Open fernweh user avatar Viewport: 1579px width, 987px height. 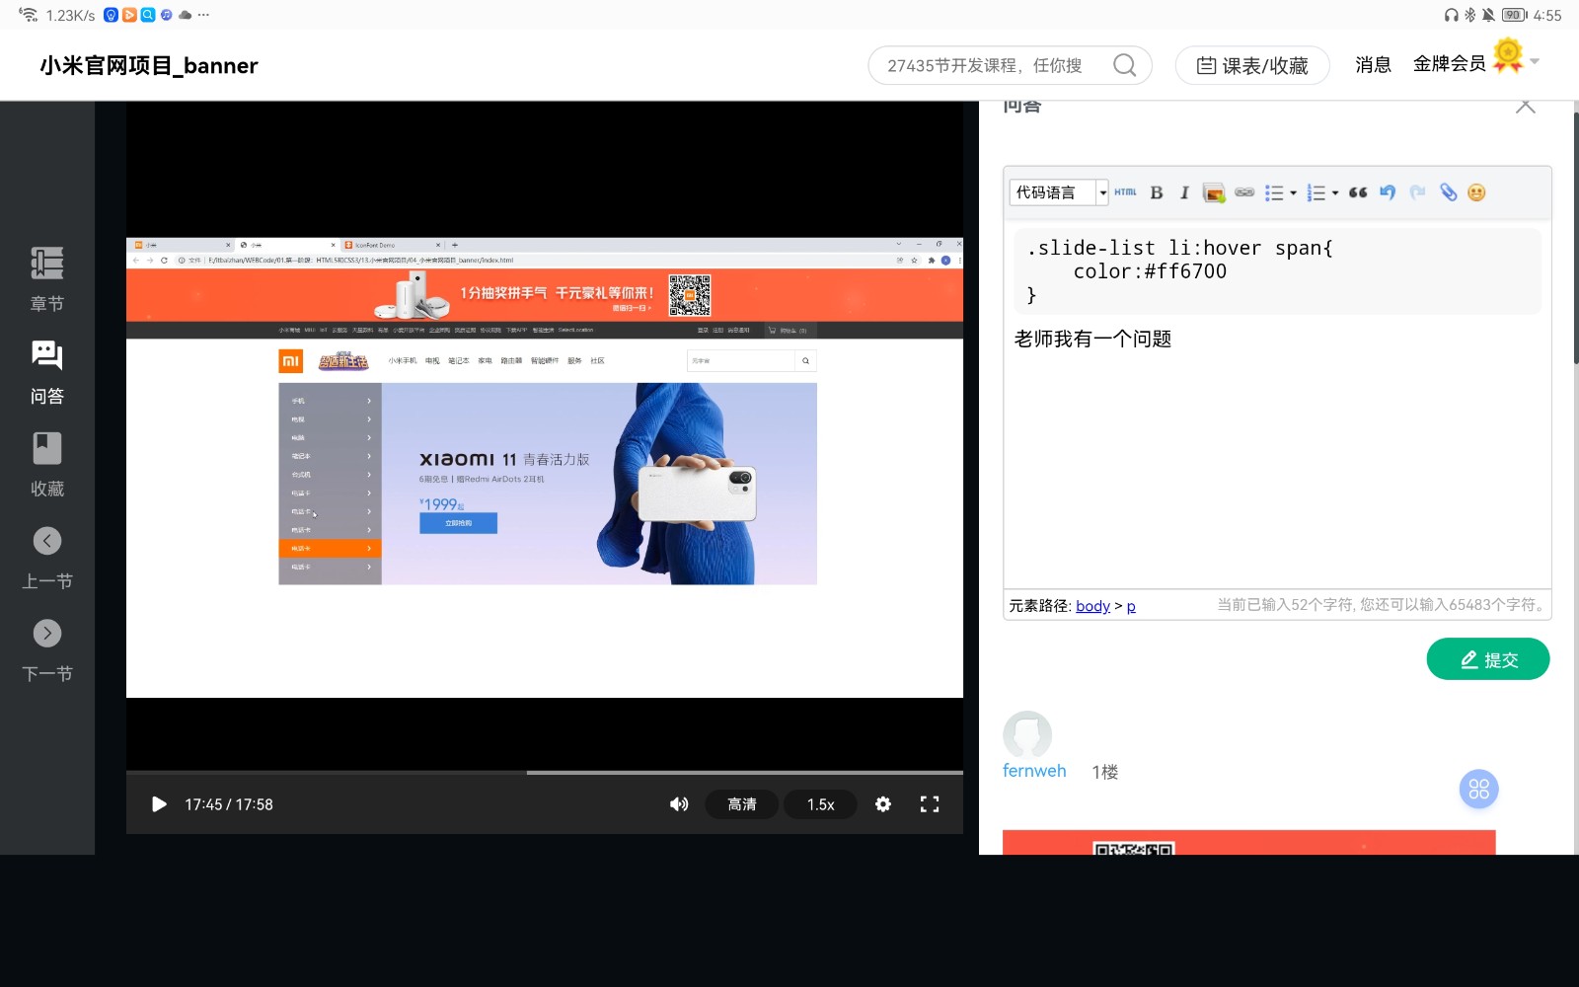pos(1027,735)
